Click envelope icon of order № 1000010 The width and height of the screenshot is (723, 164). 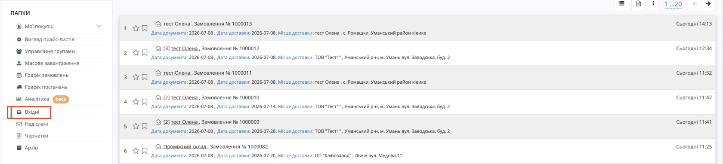(x=158, y=97)
